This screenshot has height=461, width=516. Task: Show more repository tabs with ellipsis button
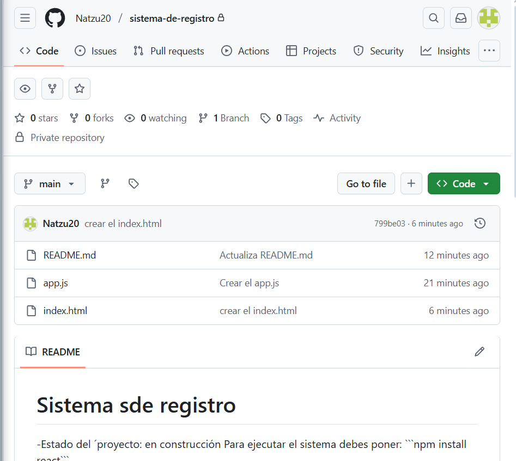(x=489, y=51)
